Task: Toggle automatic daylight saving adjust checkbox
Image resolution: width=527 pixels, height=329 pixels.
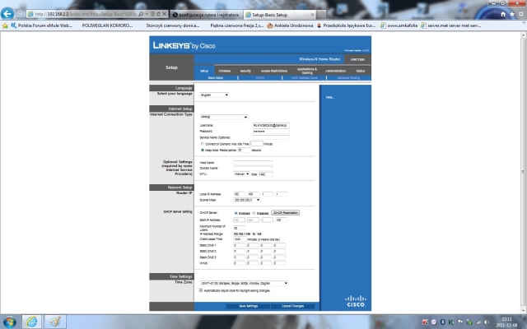Action: tap(201, 290)
